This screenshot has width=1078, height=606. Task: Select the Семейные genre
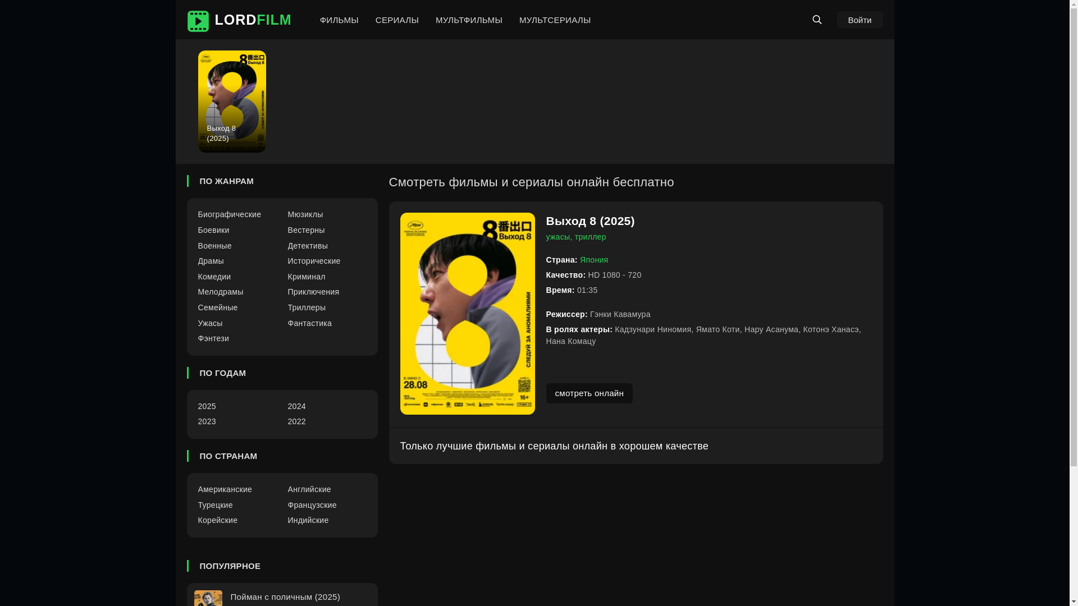(x=217, y=307)
